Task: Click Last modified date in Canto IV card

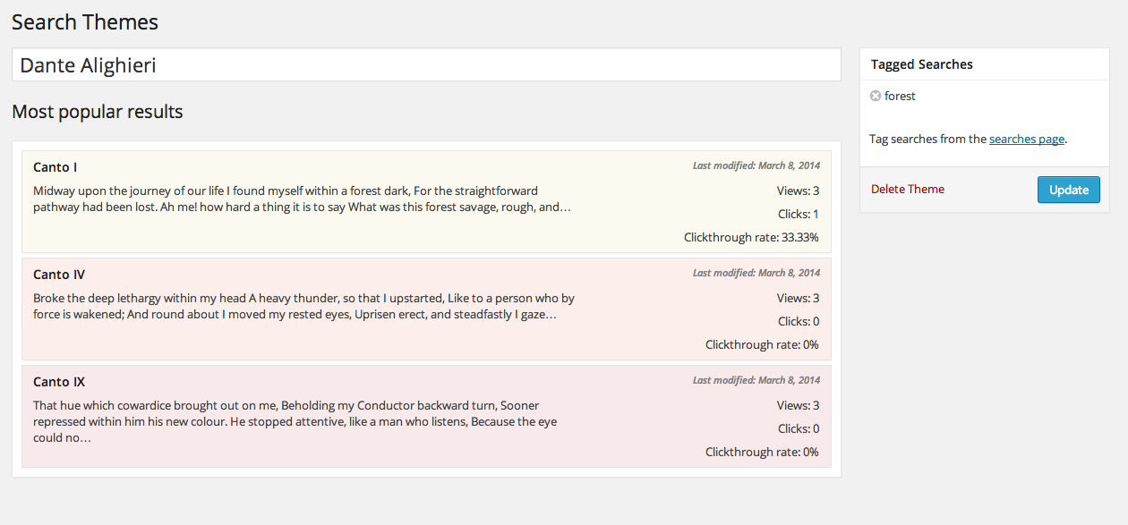Action: [756, 273]
